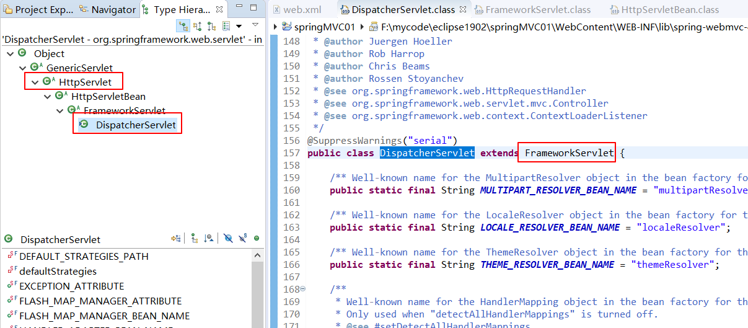Switch to Show the Subtype Hierarchy
This screenshot has width=748, height=328.
[x=211, y=26]
